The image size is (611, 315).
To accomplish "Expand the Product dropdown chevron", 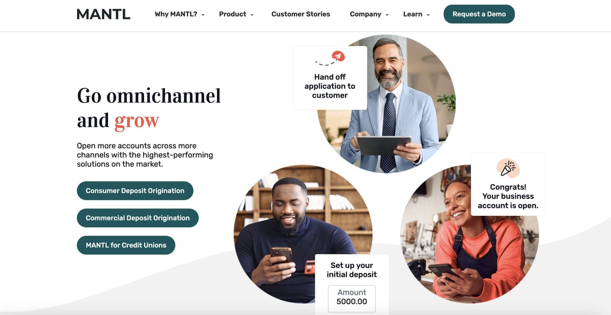I will [x=252, y=15].
